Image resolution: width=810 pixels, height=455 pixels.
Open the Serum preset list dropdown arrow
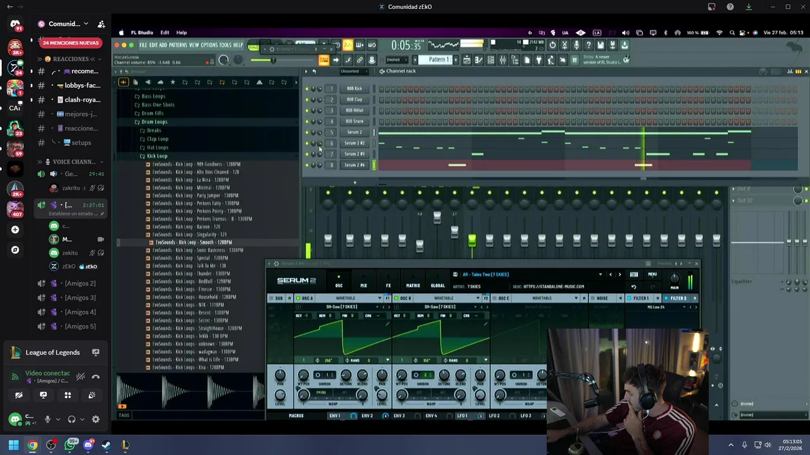tap(601, 274)
